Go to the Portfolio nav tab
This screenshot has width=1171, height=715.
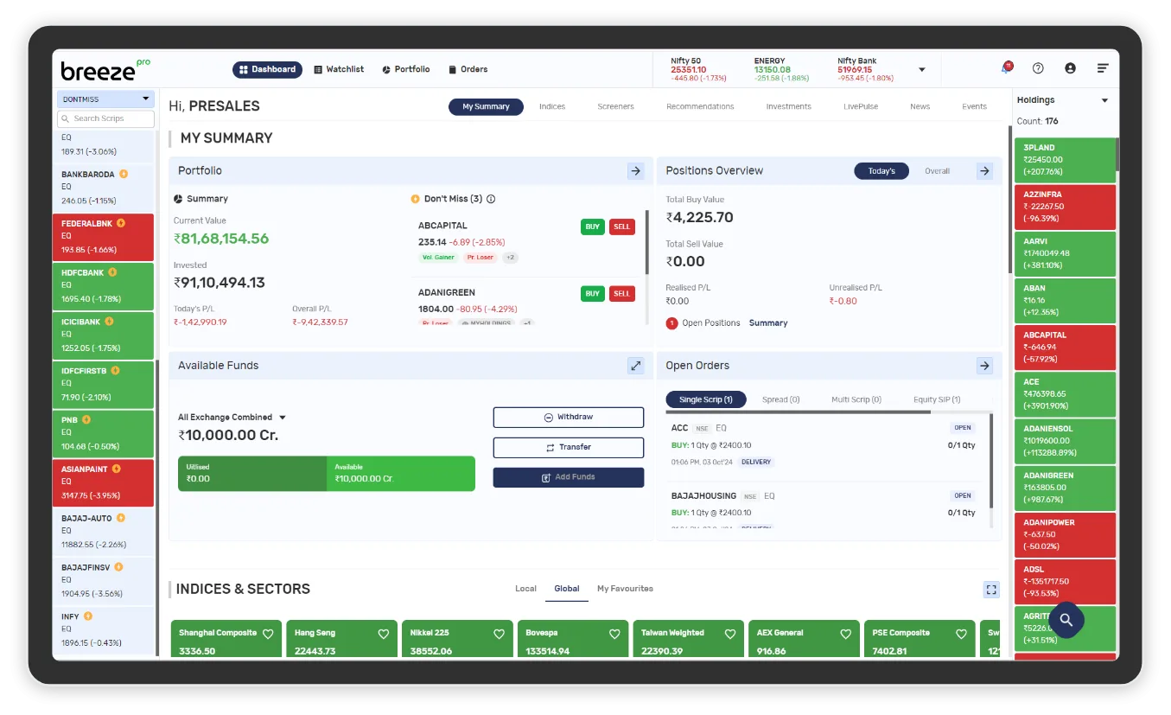[405, 69]
